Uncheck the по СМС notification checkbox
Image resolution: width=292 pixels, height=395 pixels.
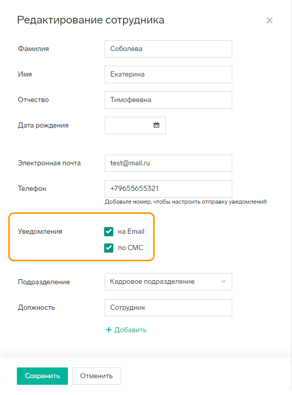(109, 248)
